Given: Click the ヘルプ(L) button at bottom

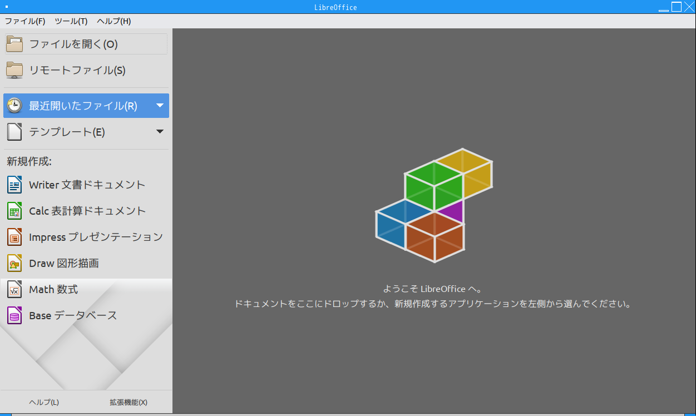Looking at the screenshot, I should coord(44,402).
